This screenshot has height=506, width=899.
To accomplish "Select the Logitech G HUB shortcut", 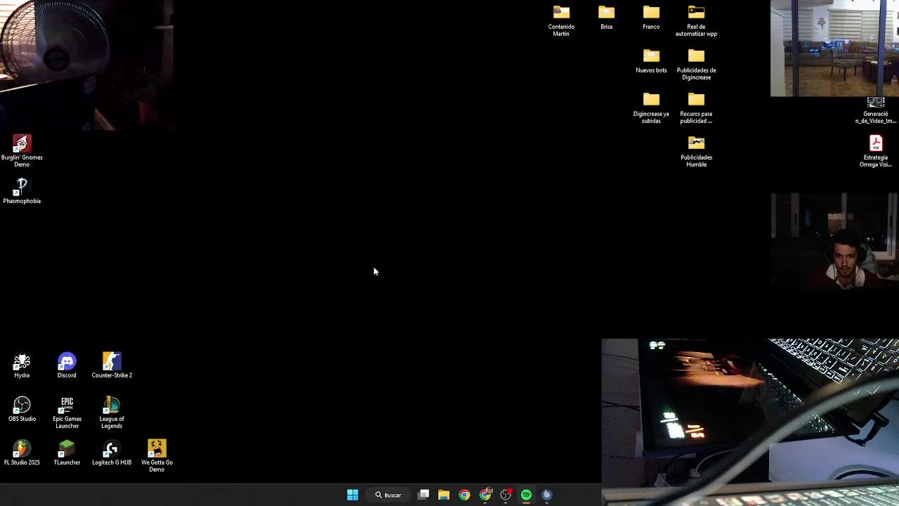I will 112,453.
